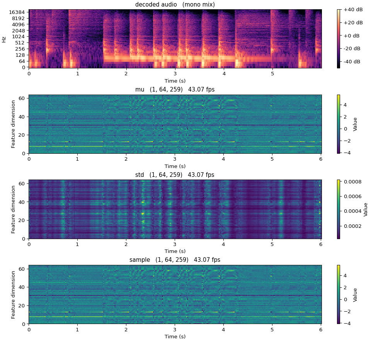Screen dimensions: 371x341
Task: Click the dB colorbar beside the spectrogram
Action: (x=339, y=39)
